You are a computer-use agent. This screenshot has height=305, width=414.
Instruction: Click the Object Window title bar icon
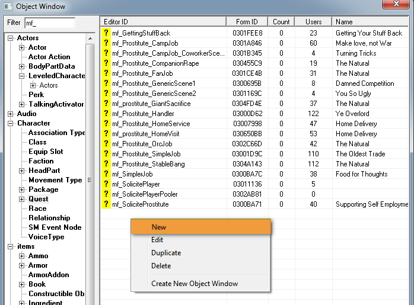7,6
